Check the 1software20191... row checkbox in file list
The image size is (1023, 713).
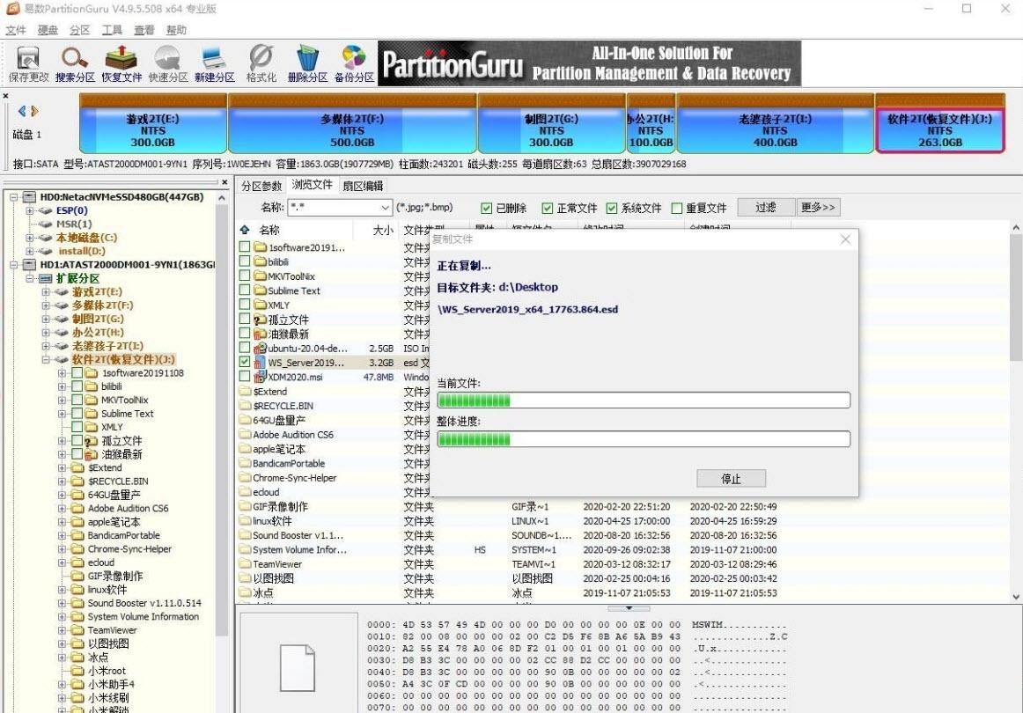245,247
